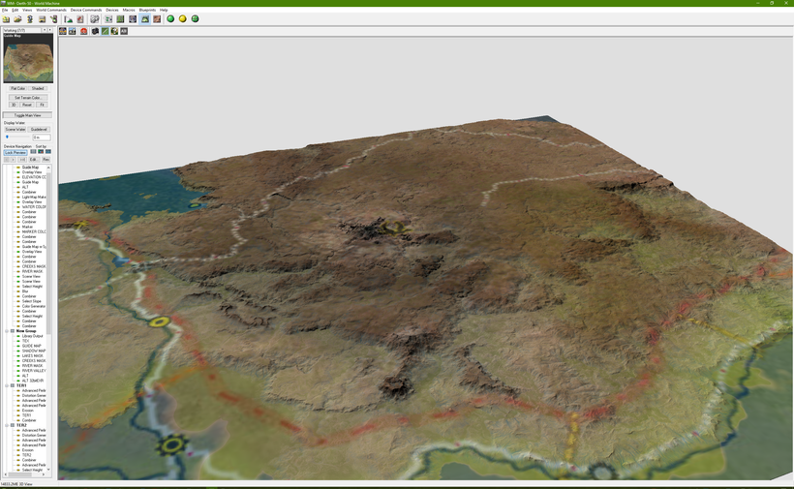Viewport: 794px width, 489px height.
Task: Open the Devices menu
Action: pyautogui.click(x=112, y=10)
